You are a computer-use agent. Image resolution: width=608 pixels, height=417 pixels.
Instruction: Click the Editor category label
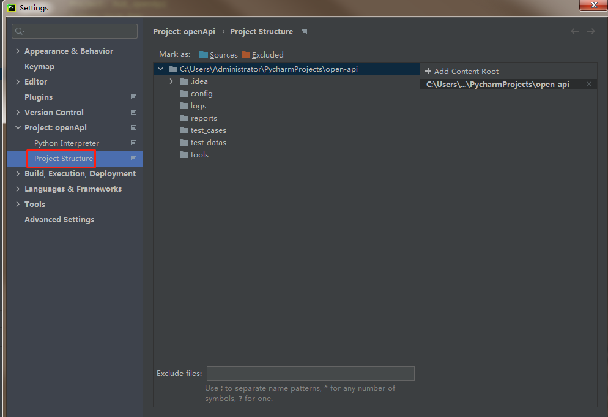pos(35,81)
